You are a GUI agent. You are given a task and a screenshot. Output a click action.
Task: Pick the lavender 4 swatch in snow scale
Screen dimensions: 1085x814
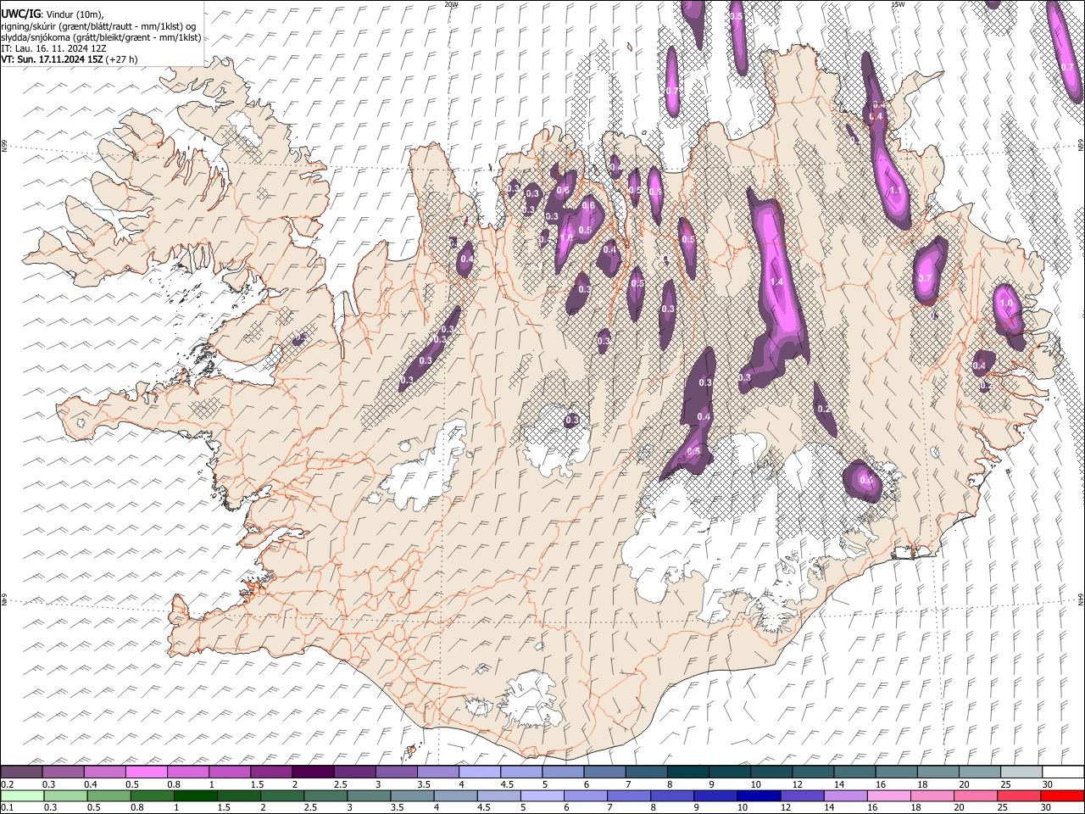pyautogui.click(x=479, y=772)
